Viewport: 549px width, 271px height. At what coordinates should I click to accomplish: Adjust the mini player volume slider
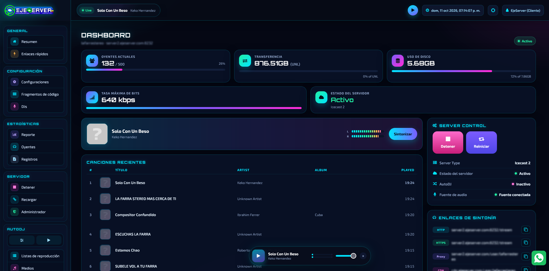click(346, 256)
